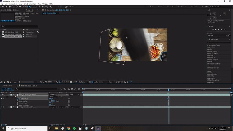This screenshot has height=131, width=233.
Task: Select the Pan Behind anchor point tool
Action: point(23,7)
